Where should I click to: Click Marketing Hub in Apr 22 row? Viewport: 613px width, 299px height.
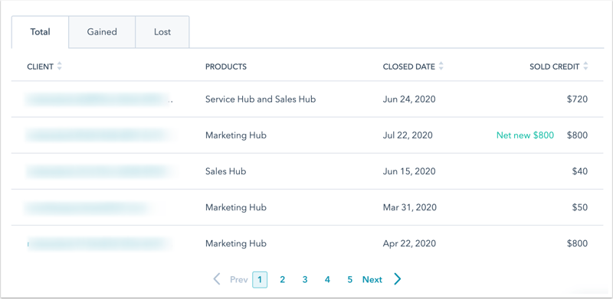(x=236, y=244)
